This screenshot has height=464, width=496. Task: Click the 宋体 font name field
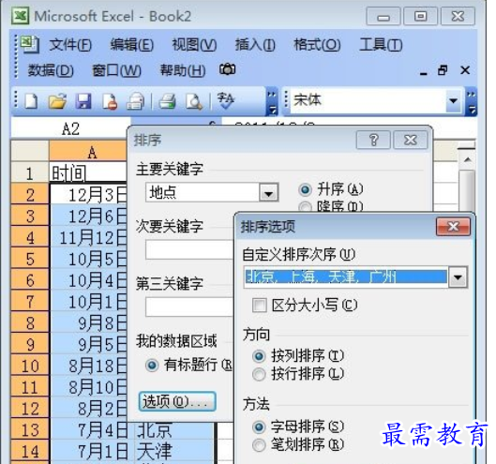tap(368, 101)
